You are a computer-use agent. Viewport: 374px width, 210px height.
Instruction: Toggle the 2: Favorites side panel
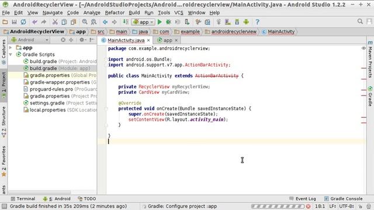tap(4, 162)
